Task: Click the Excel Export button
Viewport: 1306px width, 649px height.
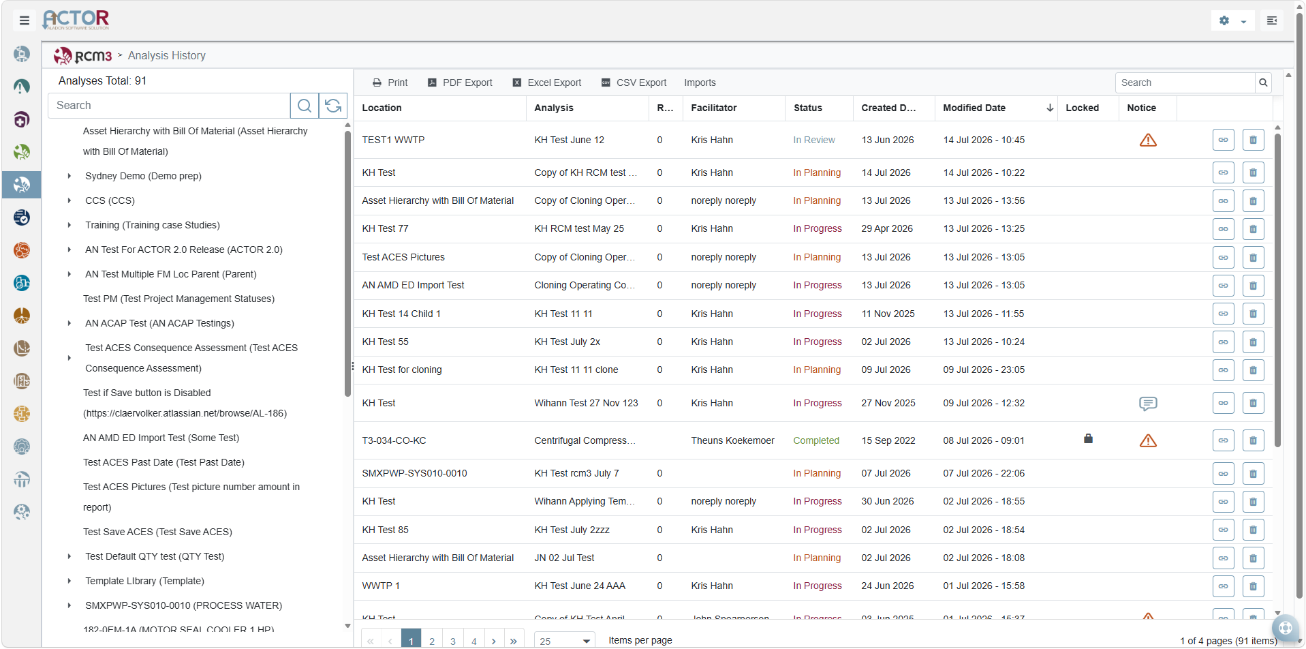Action: [x=546, y=82]
